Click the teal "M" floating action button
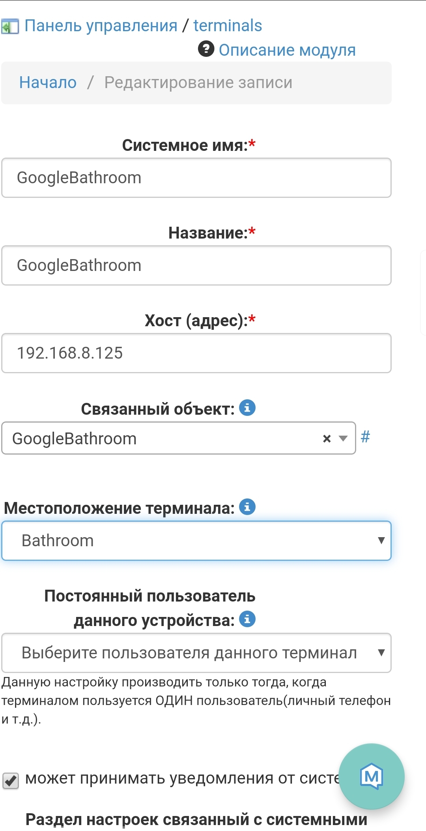The height and width of the screenshot is (831, 426). [372, 776]
